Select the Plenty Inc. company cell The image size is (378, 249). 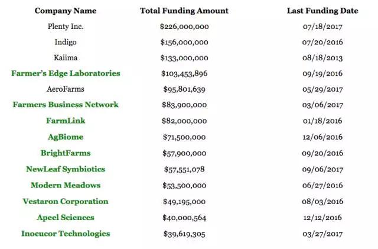click(66, 27)
